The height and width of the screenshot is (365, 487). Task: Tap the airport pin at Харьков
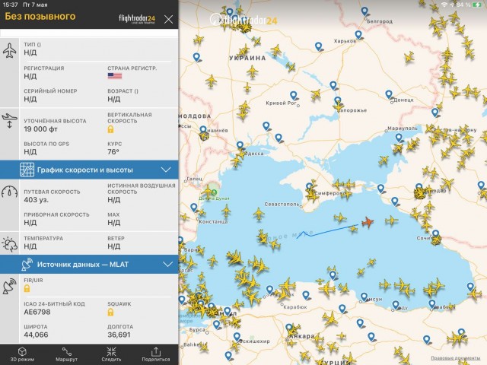coord(358,34)
